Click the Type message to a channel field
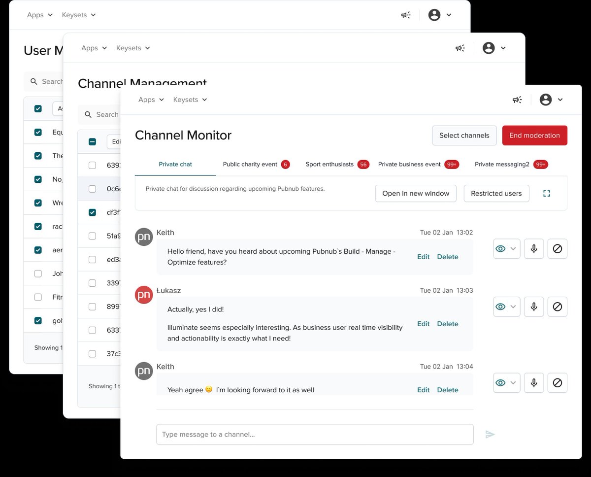The width and height of the screenshot is (591, 477). [x=315, y=434]
